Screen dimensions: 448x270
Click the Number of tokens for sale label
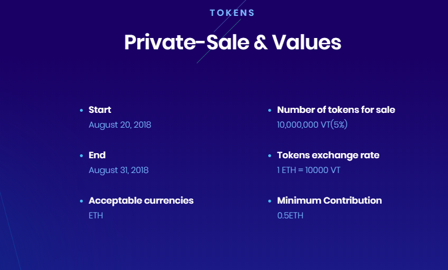click(336, 110)
